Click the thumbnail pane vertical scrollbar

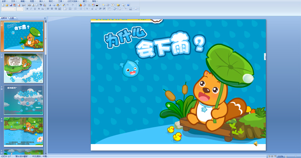pyautogui.click(x=46, y=38)
